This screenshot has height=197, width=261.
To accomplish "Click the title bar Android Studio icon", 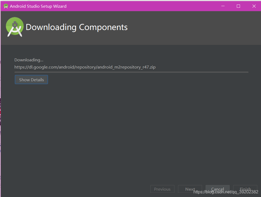I will pyautogui.click(x=6, y=6).
